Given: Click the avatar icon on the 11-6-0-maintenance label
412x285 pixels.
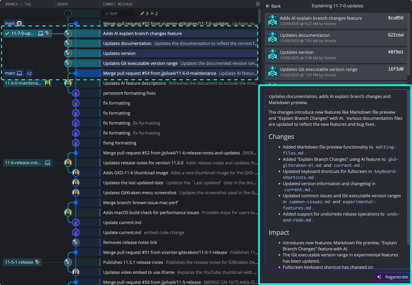Looking at the screenshot, I should pos(48,83).
